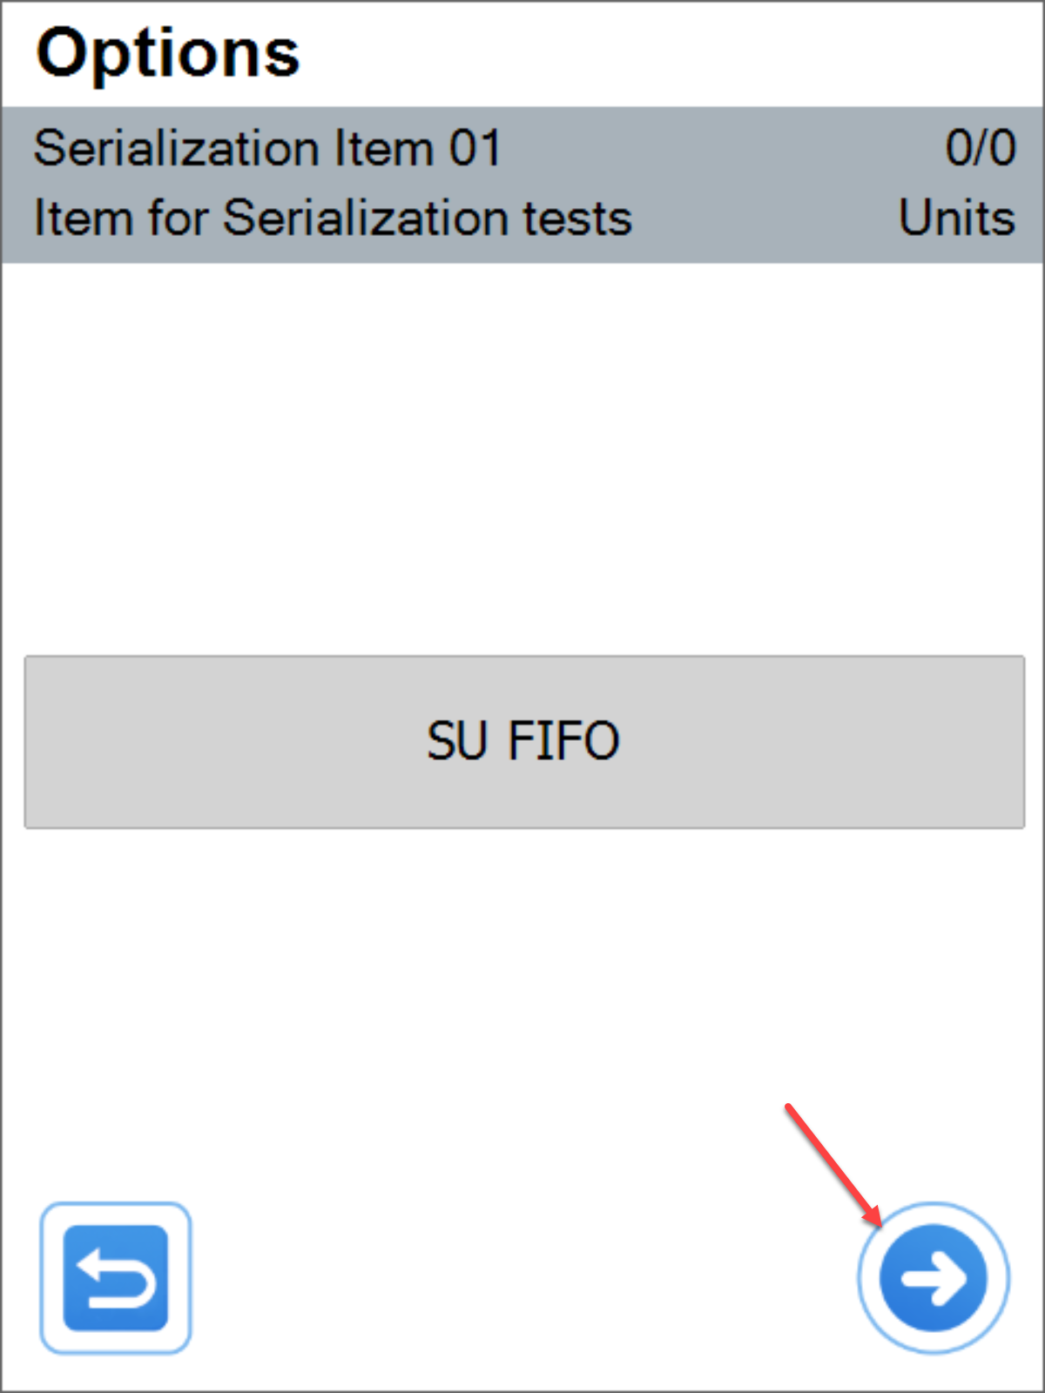Click the word FIFO on the button
Image resolution: width=1045 pixels, height=1393 pixels.
pos(563,741)
